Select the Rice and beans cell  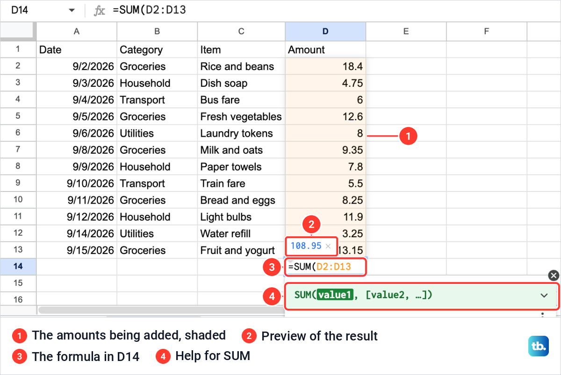coord(241,66)
